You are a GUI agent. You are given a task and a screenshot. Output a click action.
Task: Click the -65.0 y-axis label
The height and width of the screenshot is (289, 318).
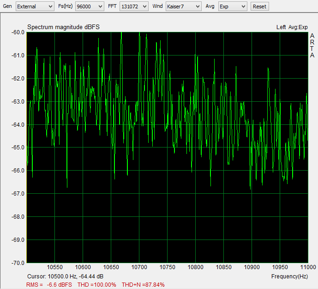(x=18, y=148)
